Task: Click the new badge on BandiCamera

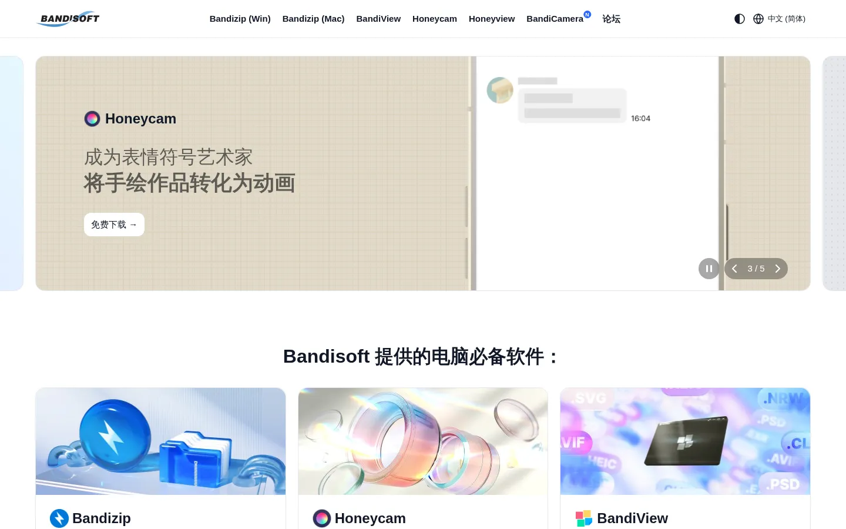Action: click(587, 14)
